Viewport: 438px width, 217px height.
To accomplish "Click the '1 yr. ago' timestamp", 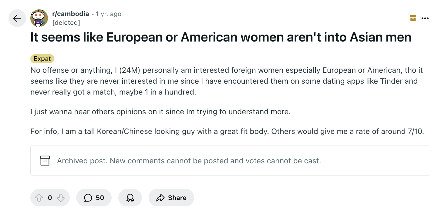I will (109, 14).
